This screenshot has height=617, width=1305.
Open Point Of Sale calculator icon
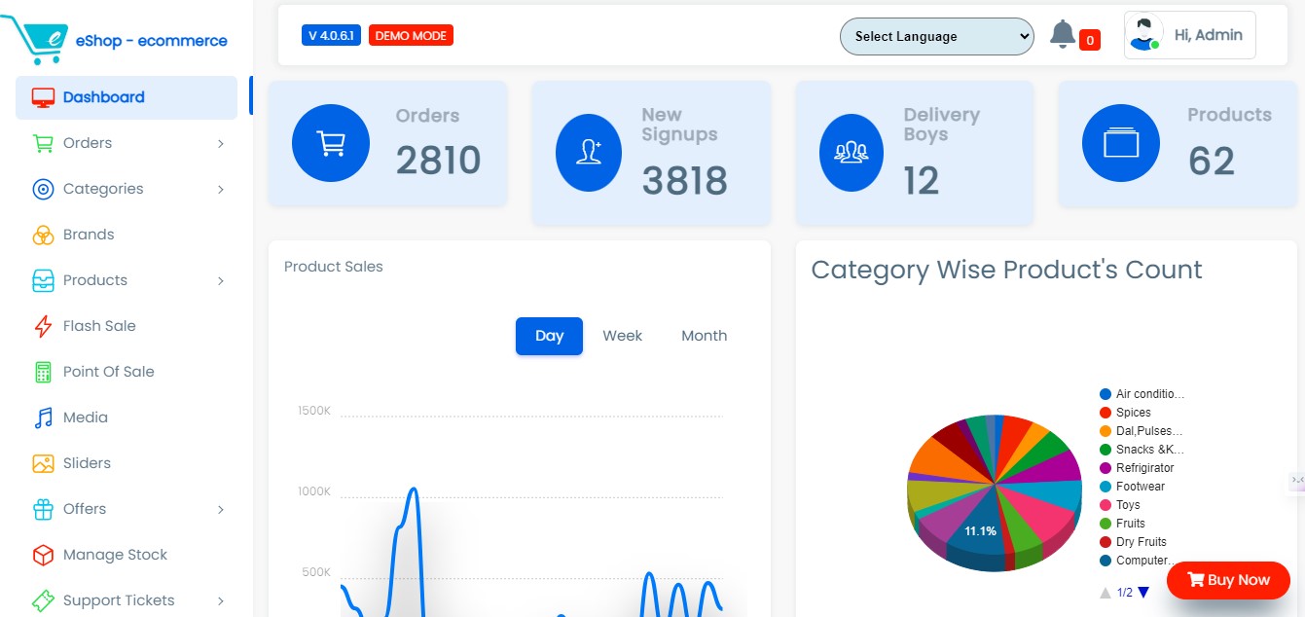pos(44,371)
